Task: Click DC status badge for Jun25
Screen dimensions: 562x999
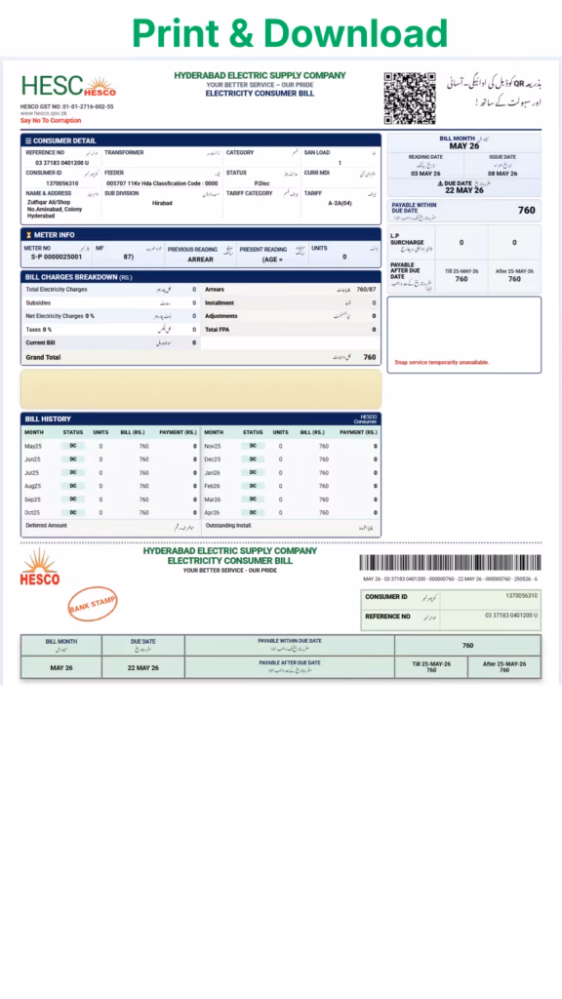Action: click(72, 460)
